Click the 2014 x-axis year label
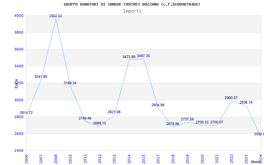The image size is (264, 165). click(x=129, y=159)
